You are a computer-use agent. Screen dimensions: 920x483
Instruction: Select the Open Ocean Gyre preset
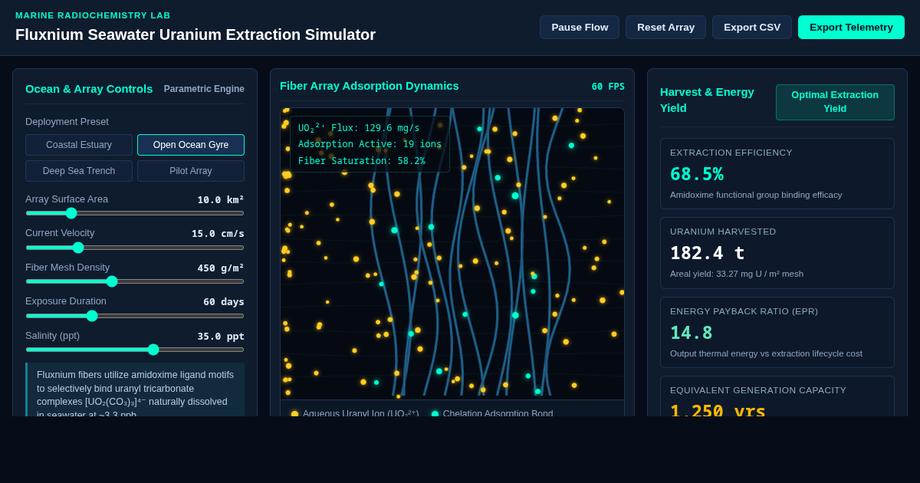coord(191,145)
